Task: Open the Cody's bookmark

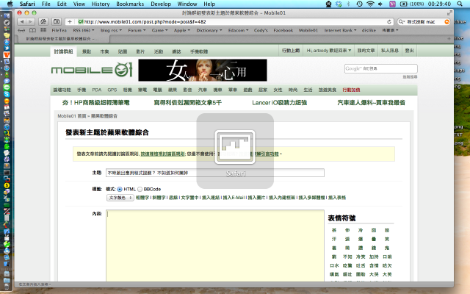Action: [261, 30]
